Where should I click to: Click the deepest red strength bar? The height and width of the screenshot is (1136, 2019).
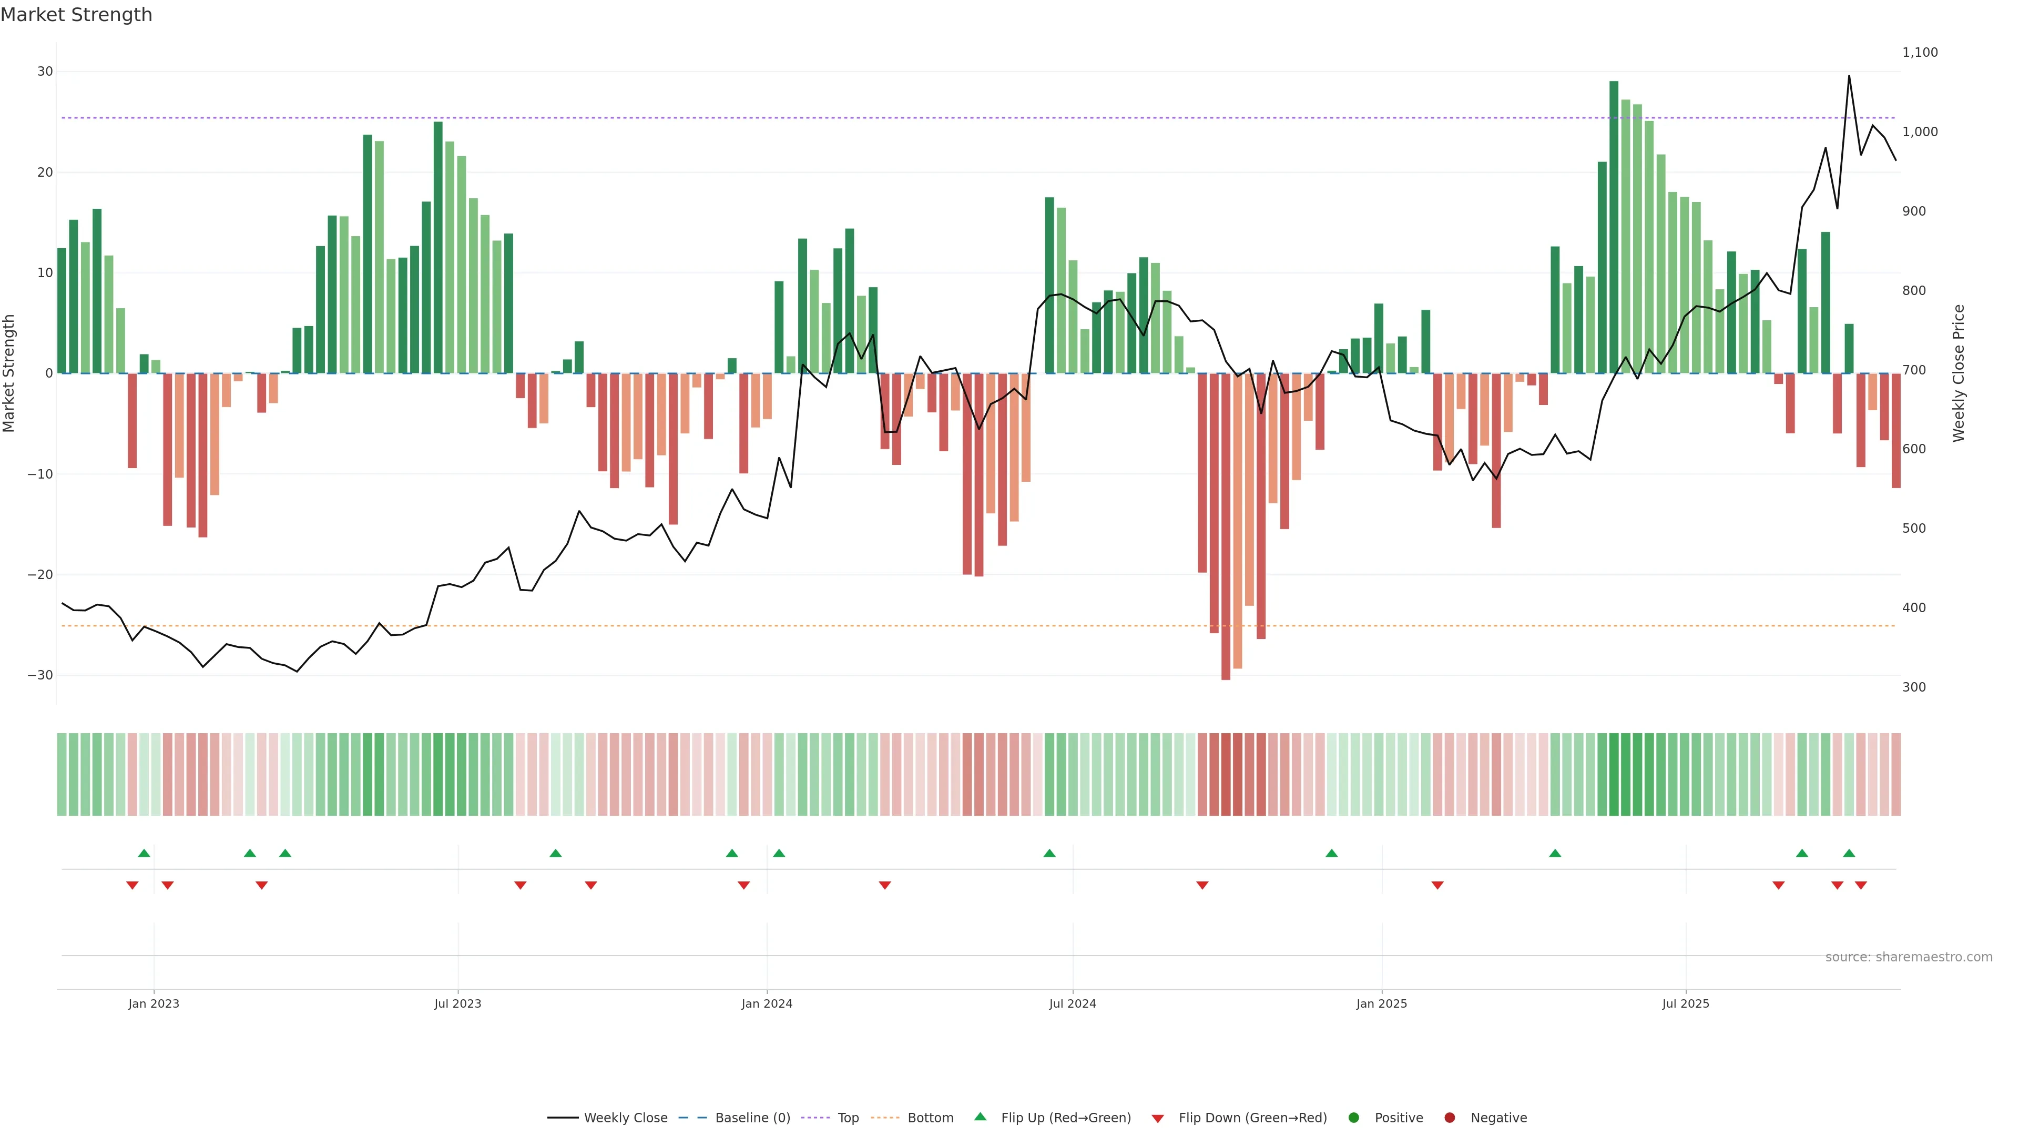(x=1226, y=525)
